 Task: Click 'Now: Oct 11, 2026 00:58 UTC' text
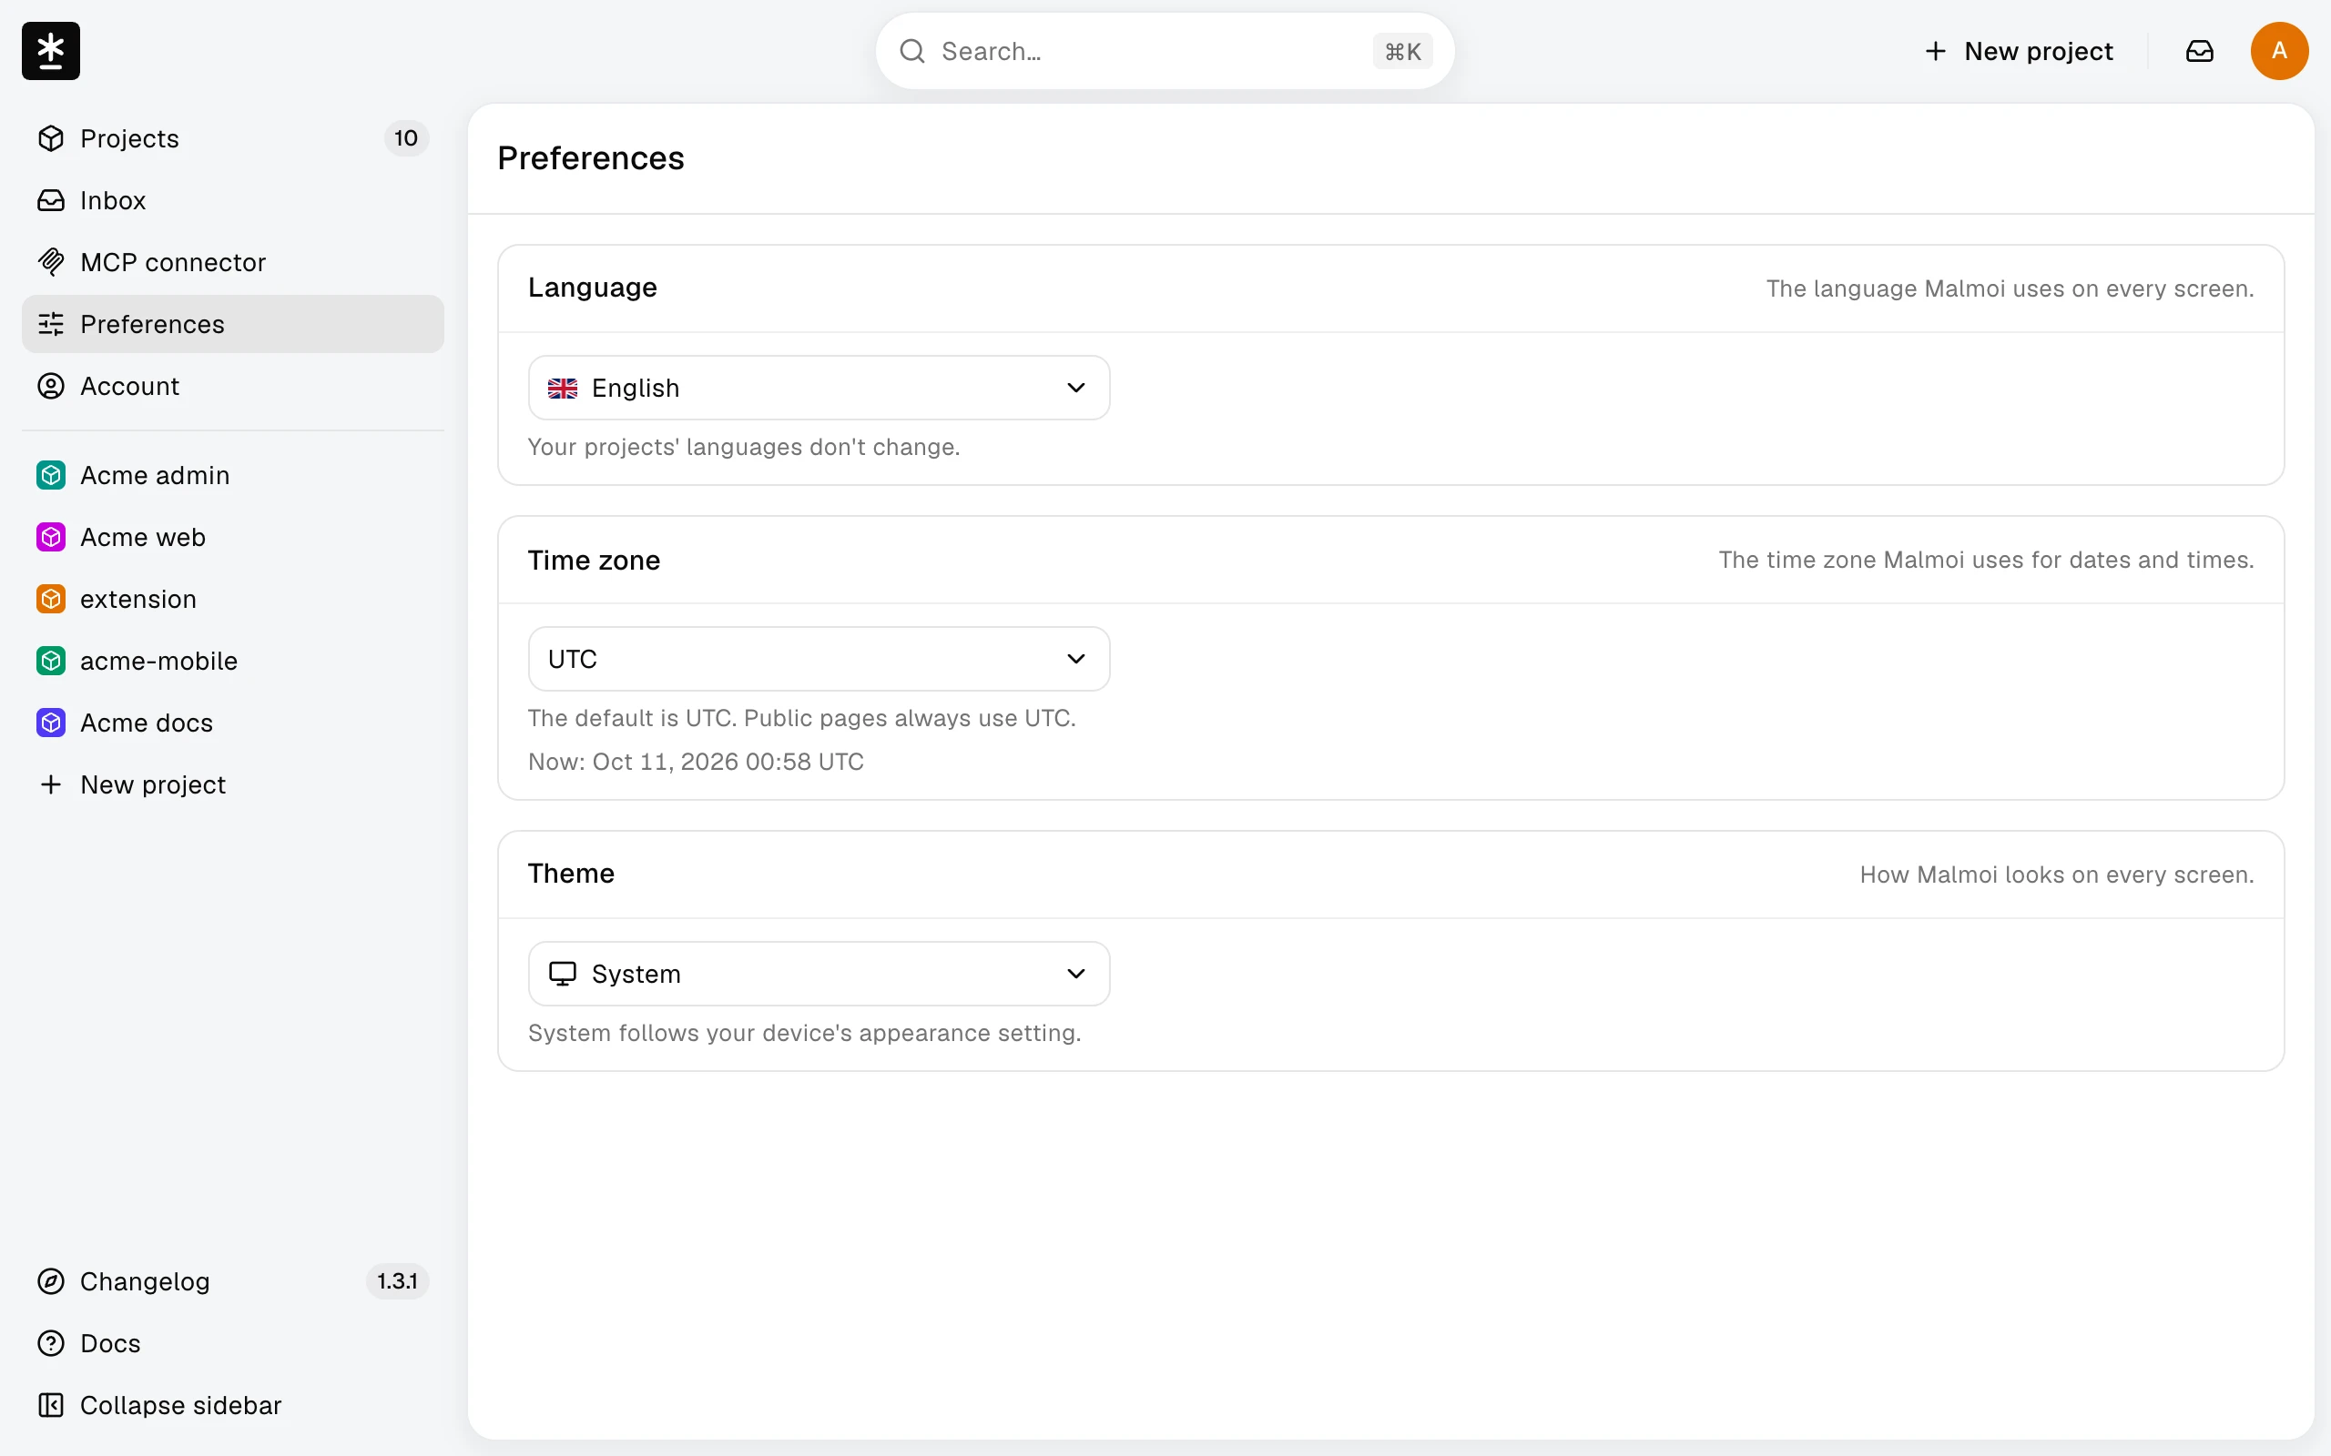pos(696,762)
